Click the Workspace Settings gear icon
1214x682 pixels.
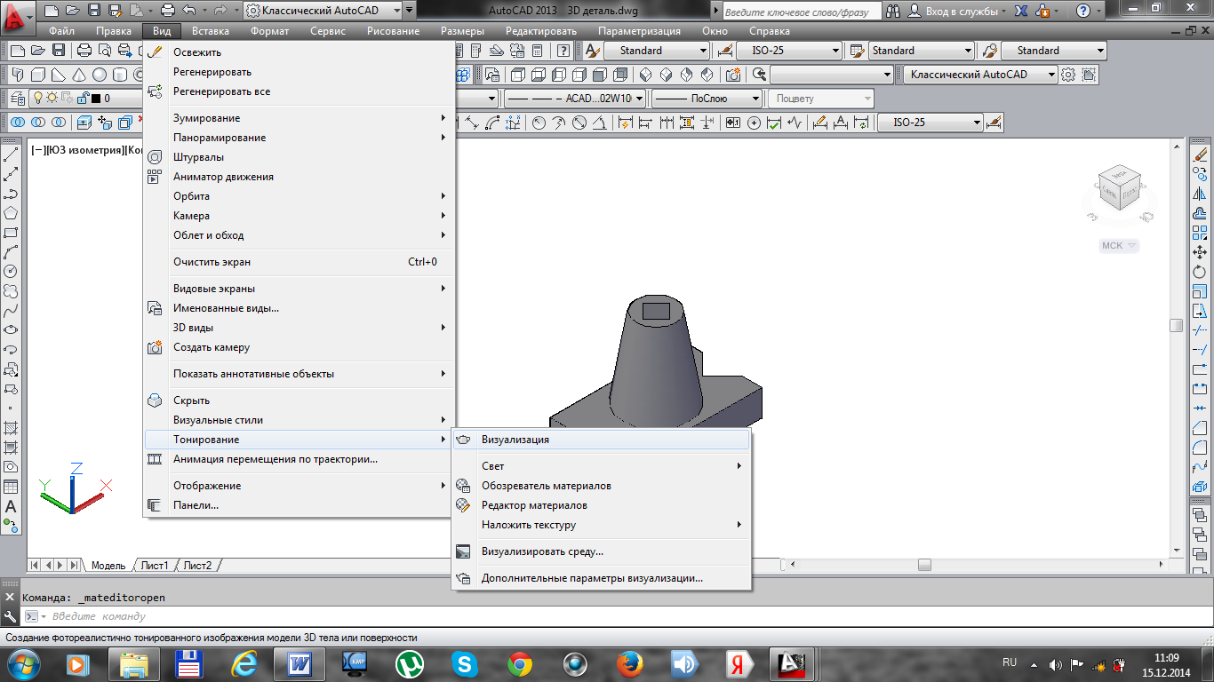1069,75
